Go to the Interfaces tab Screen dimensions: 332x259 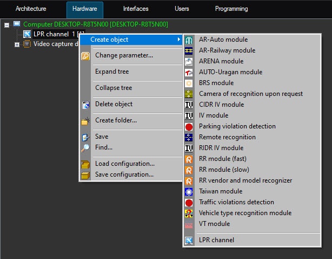point(136,9)
